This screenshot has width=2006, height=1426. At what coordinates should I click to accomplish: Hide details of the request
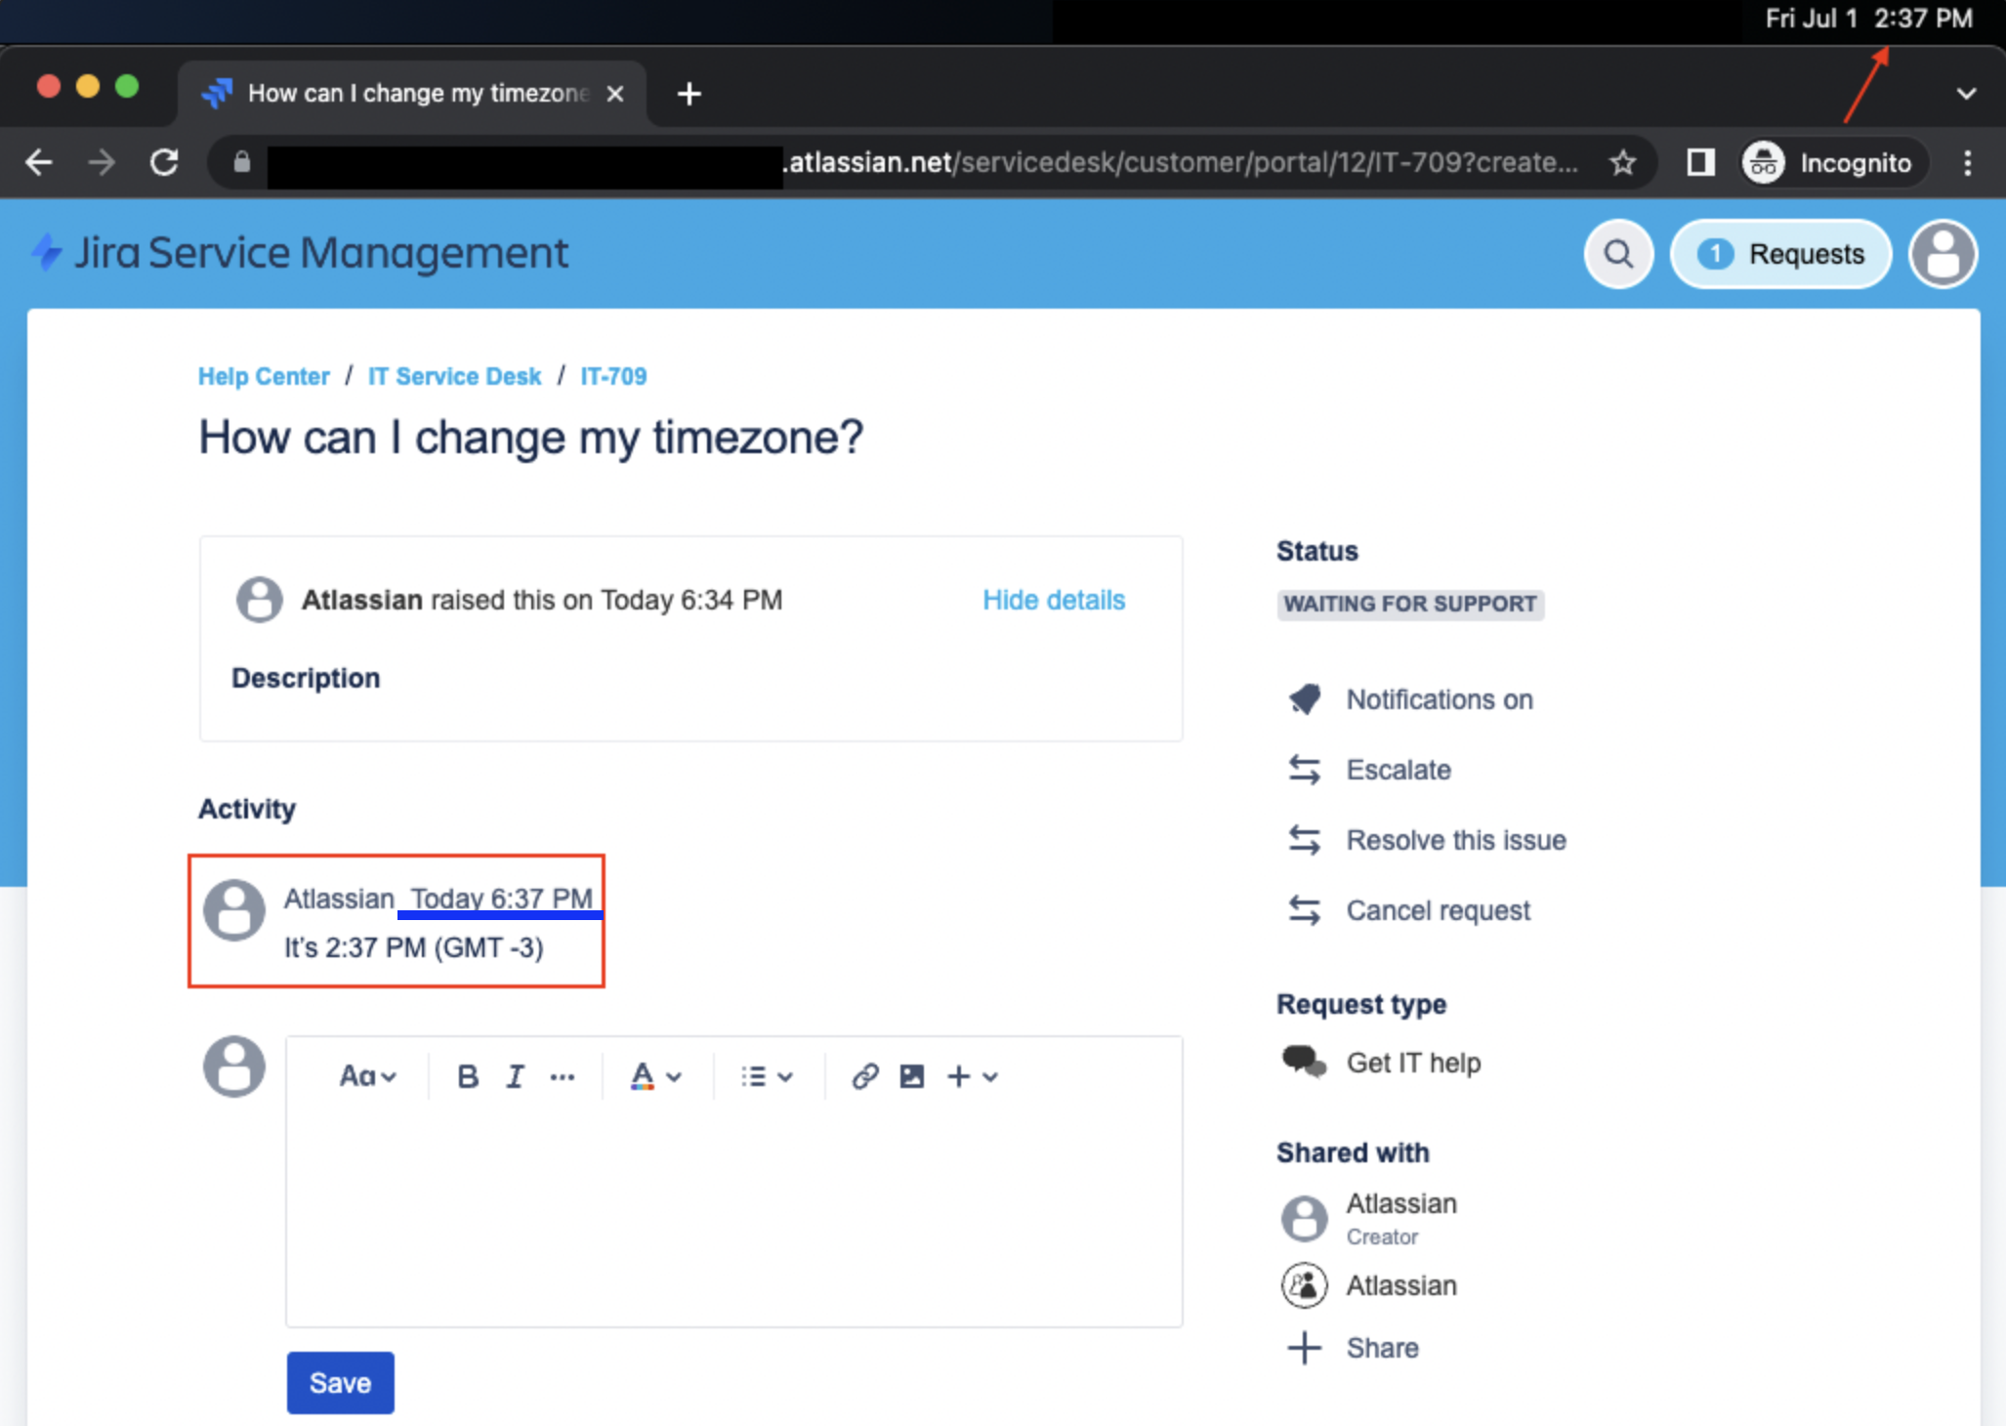tap(1053, 600)
